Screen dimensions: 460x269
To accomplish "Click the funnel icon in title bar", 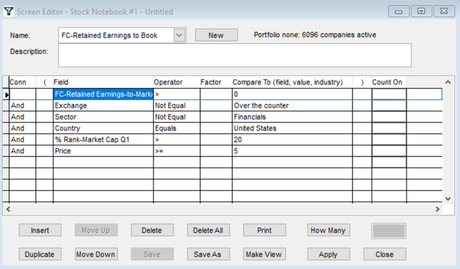I will (9, 11).
